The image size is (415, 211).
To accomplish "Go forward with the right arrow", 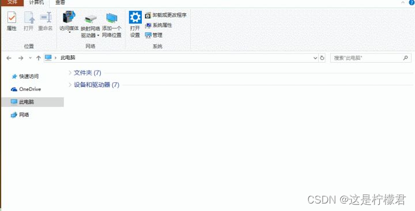I will click(x=21, y=58).
